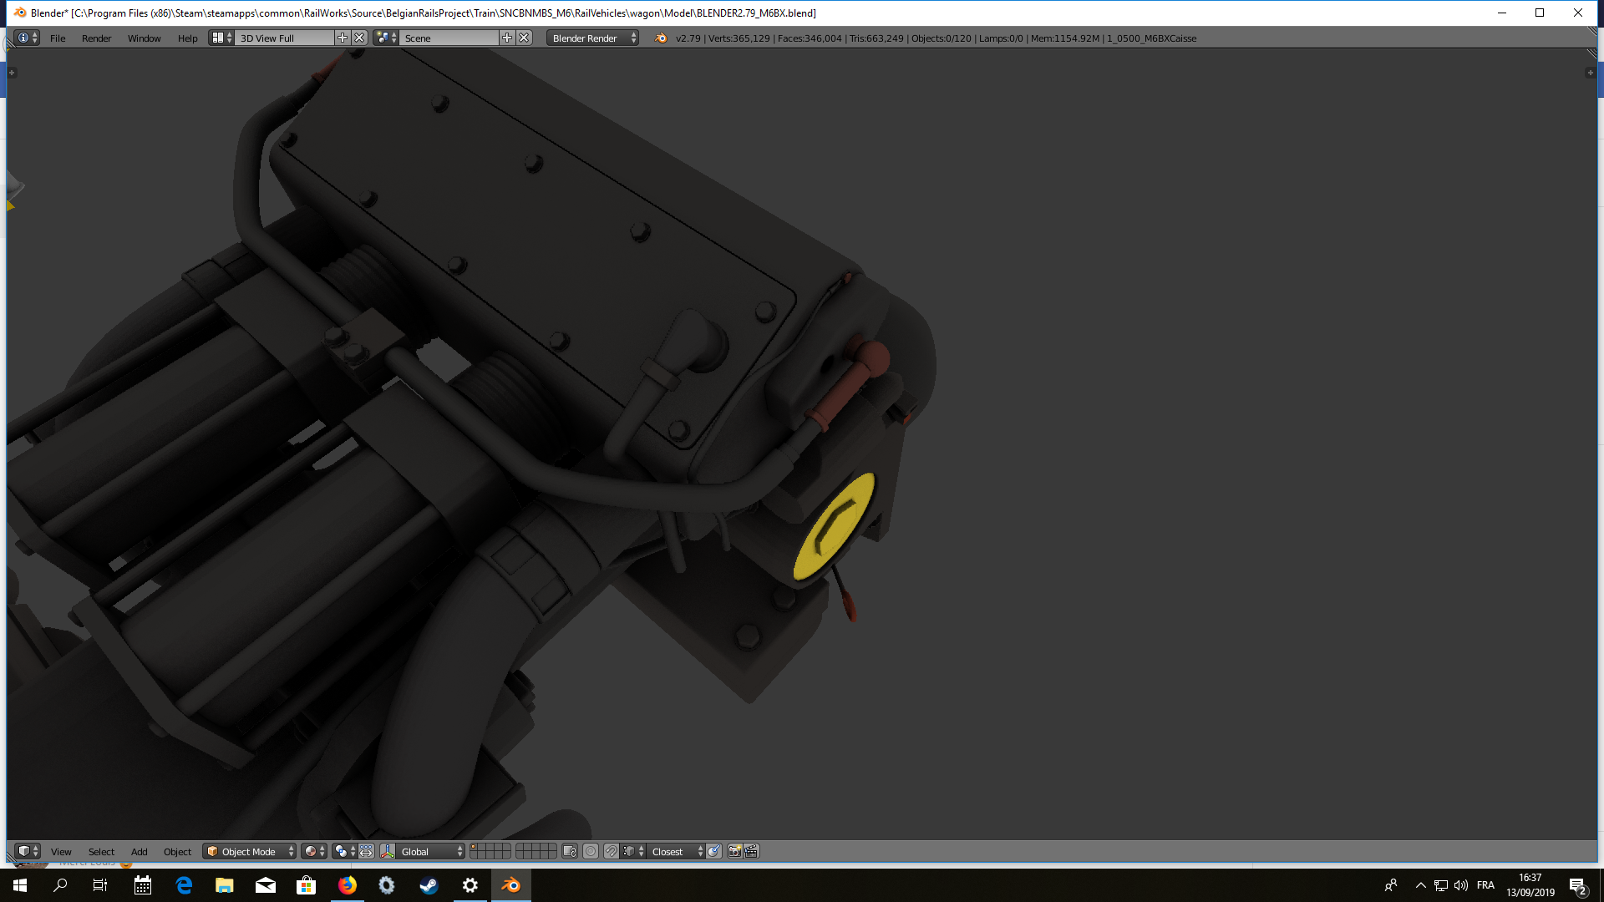1604x902 pixels.
Task: Click the Blender logo splash icon
Action: [x=661, y=38]
